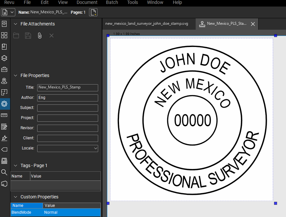Open the Measurements ruler panel icon
This screenshot has width=286, height=217.
[x=4, y=115]
